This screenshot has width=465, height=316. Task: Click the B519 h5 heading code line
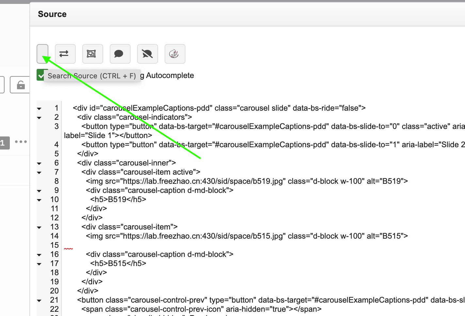118,199
